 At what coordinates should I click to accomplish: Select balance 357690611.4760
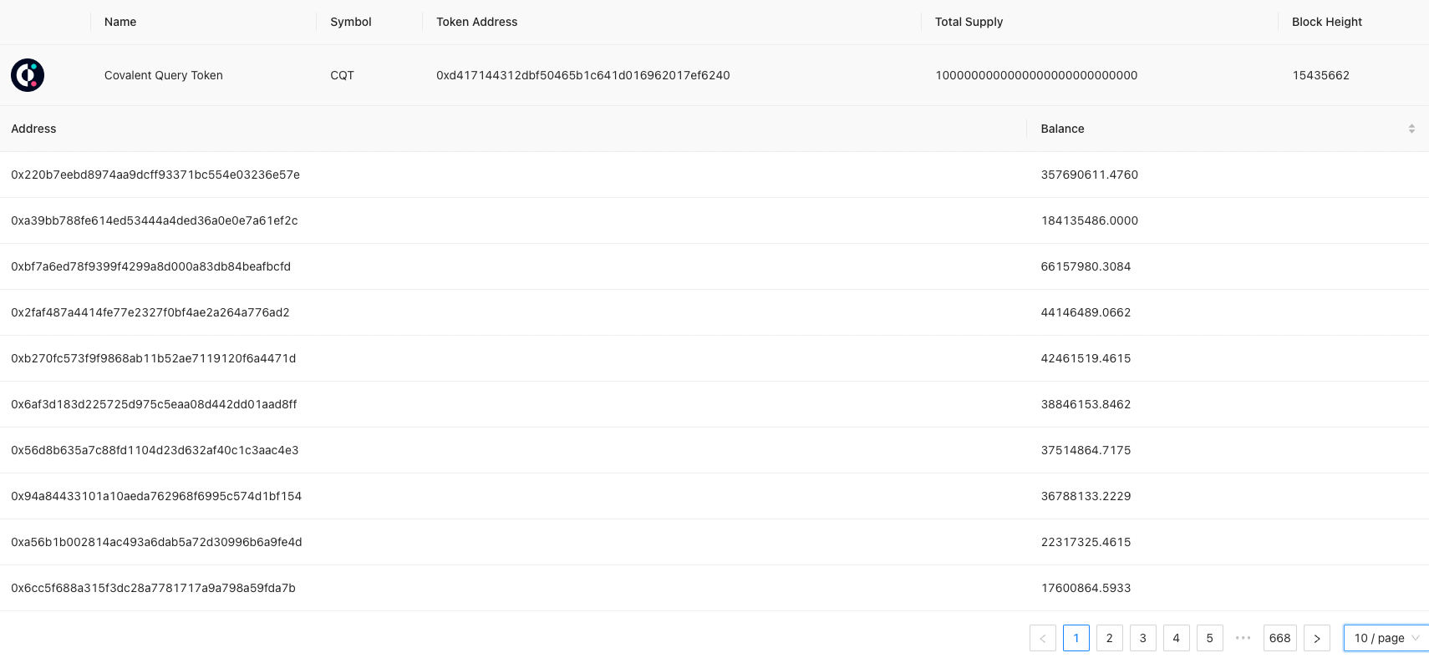click(1090, 175)
